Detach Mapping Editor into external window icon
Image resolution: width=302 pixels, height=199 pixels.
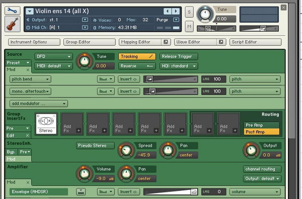[x=166, y=42]
